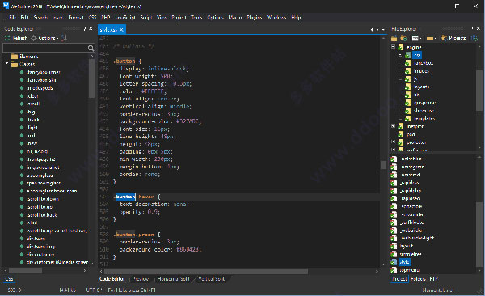Click the CSS tab below Code Explorer
This screenshot has width=485, height=296.
click(9, 279)
